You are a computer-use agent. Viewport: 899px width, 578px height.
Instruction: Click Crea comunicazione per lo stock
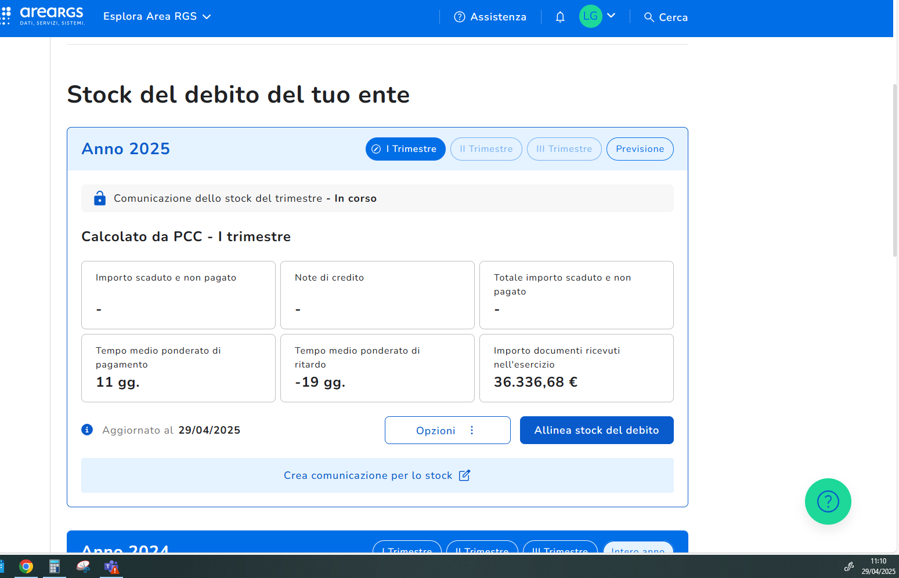tap(377, 475)
